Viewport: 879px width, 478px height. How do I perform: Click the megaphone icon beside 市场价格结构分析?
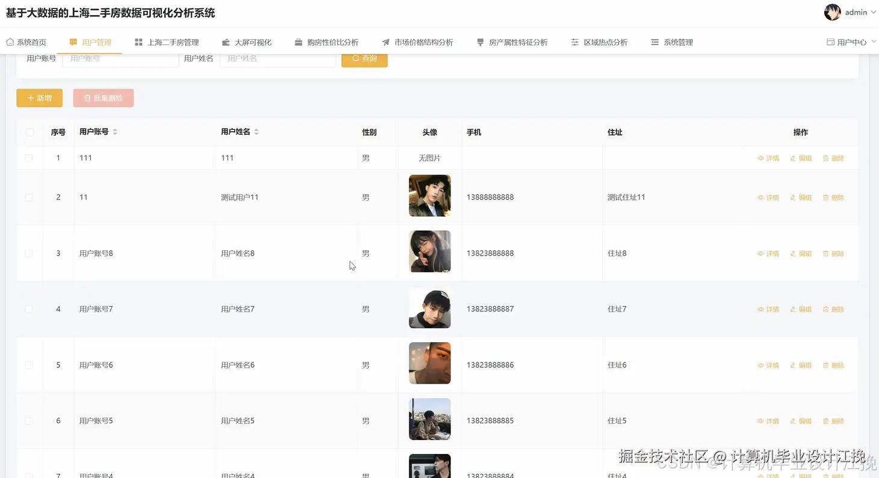(x=386, y=41)
